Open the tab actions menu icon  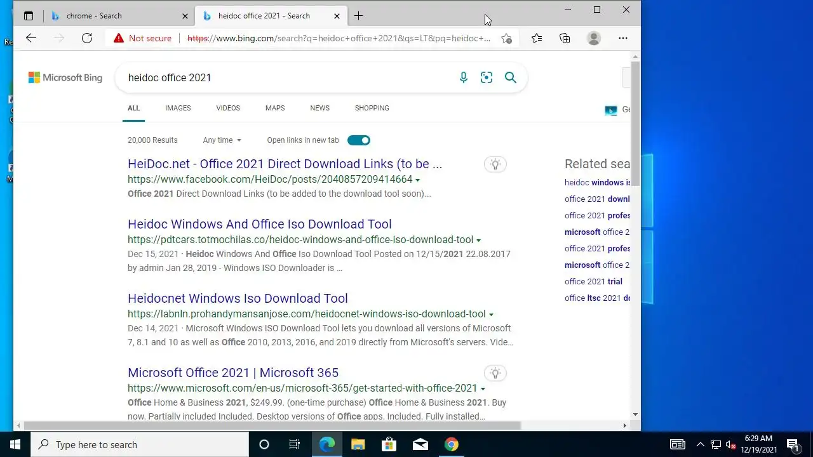tap(29, 16)
